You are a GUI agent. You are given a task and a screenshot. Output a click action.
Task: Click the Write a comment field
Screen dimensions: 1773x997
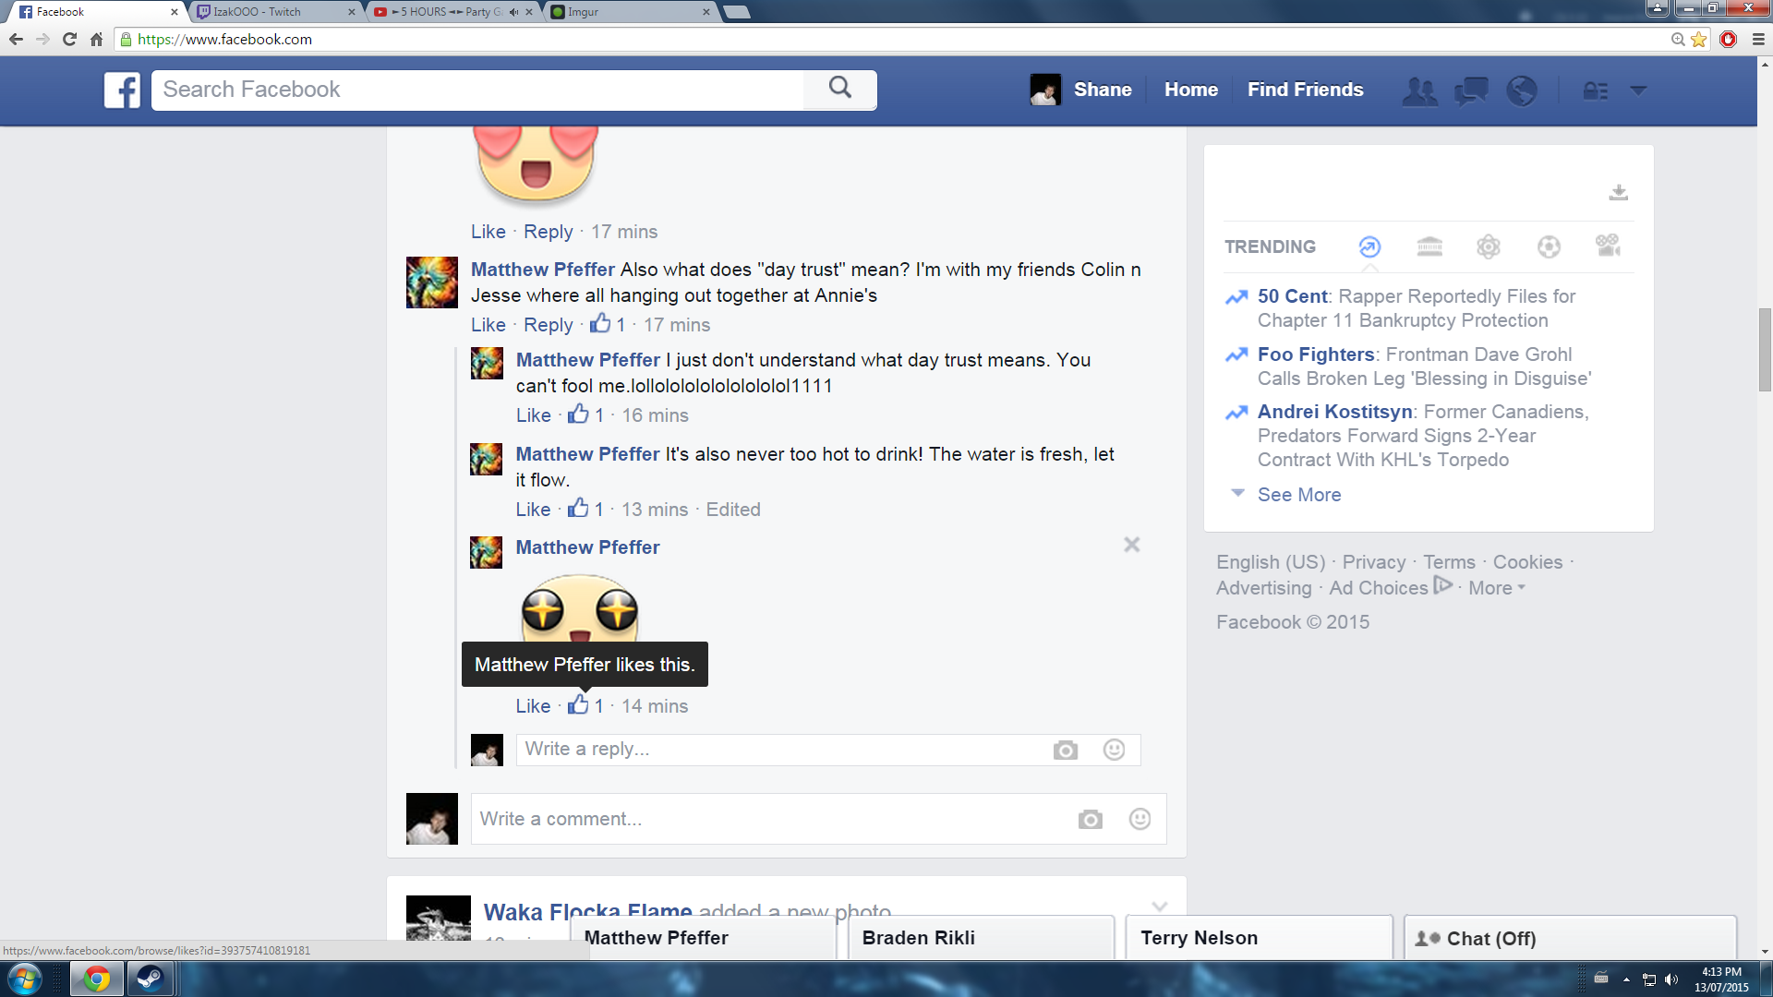[776, 819]
